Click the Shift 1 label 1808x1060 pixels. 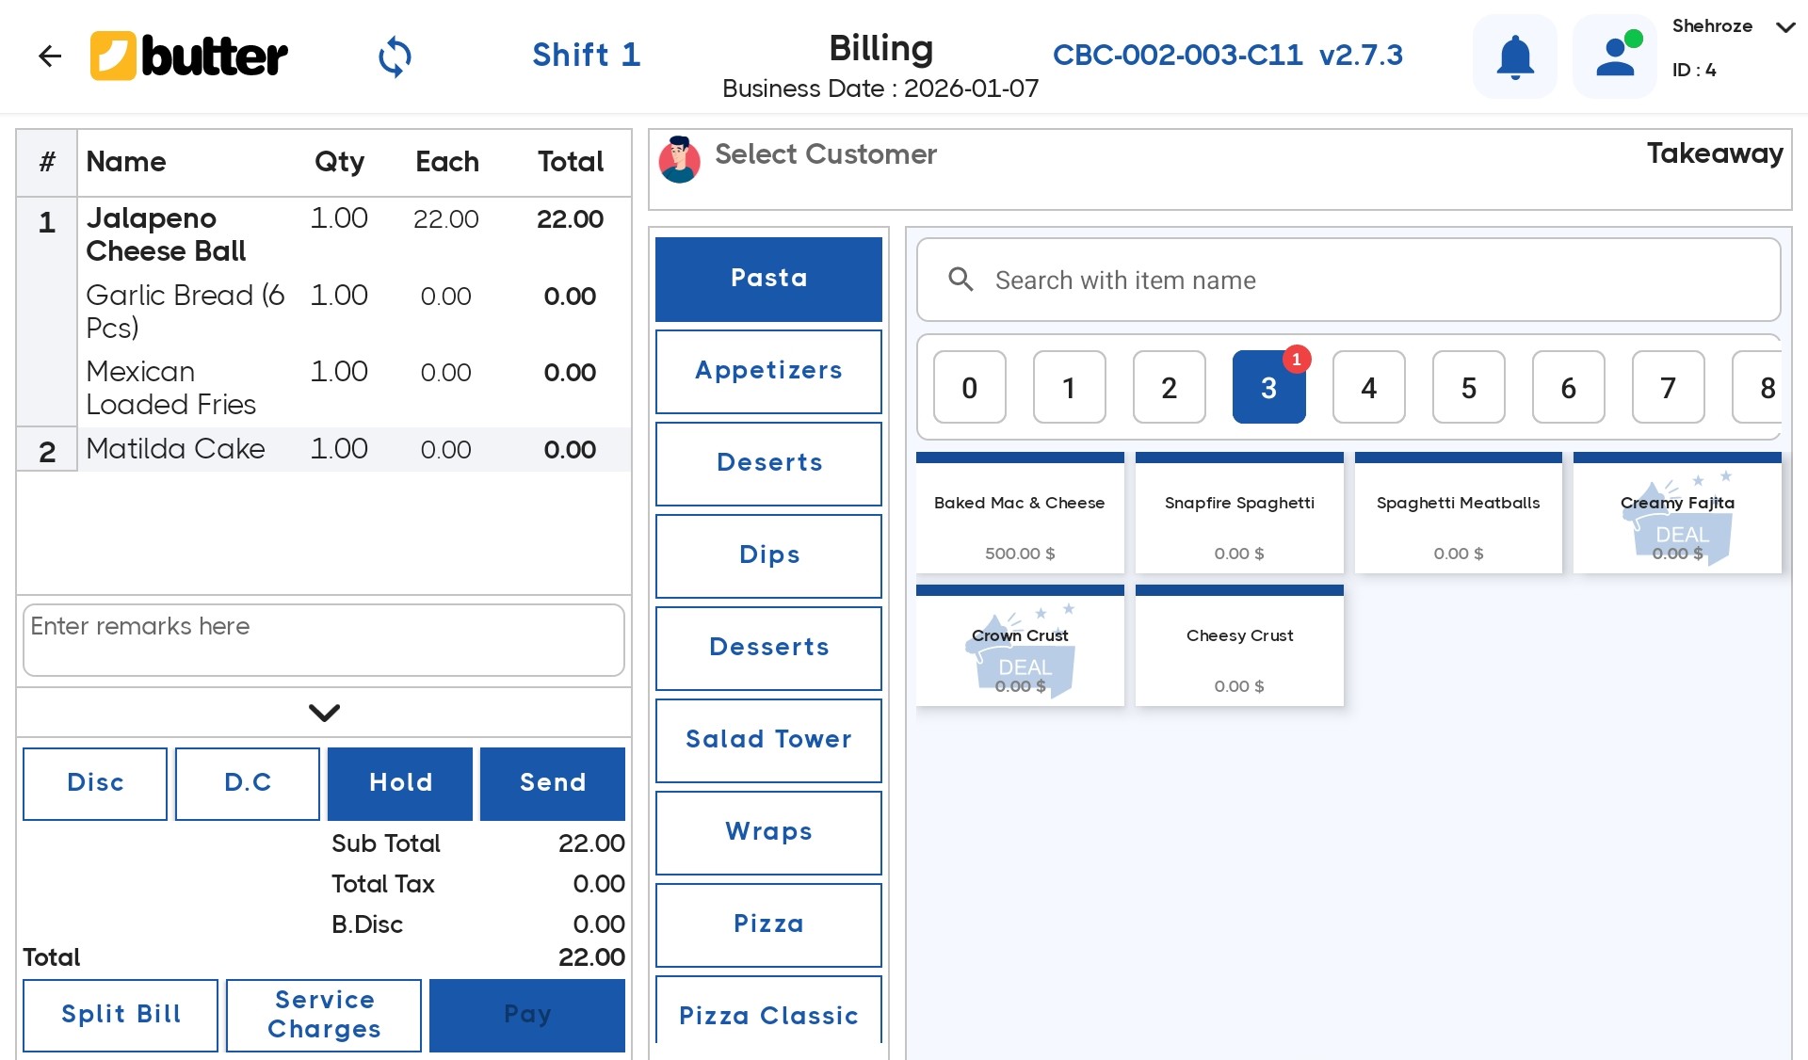[x=586, y=55]
